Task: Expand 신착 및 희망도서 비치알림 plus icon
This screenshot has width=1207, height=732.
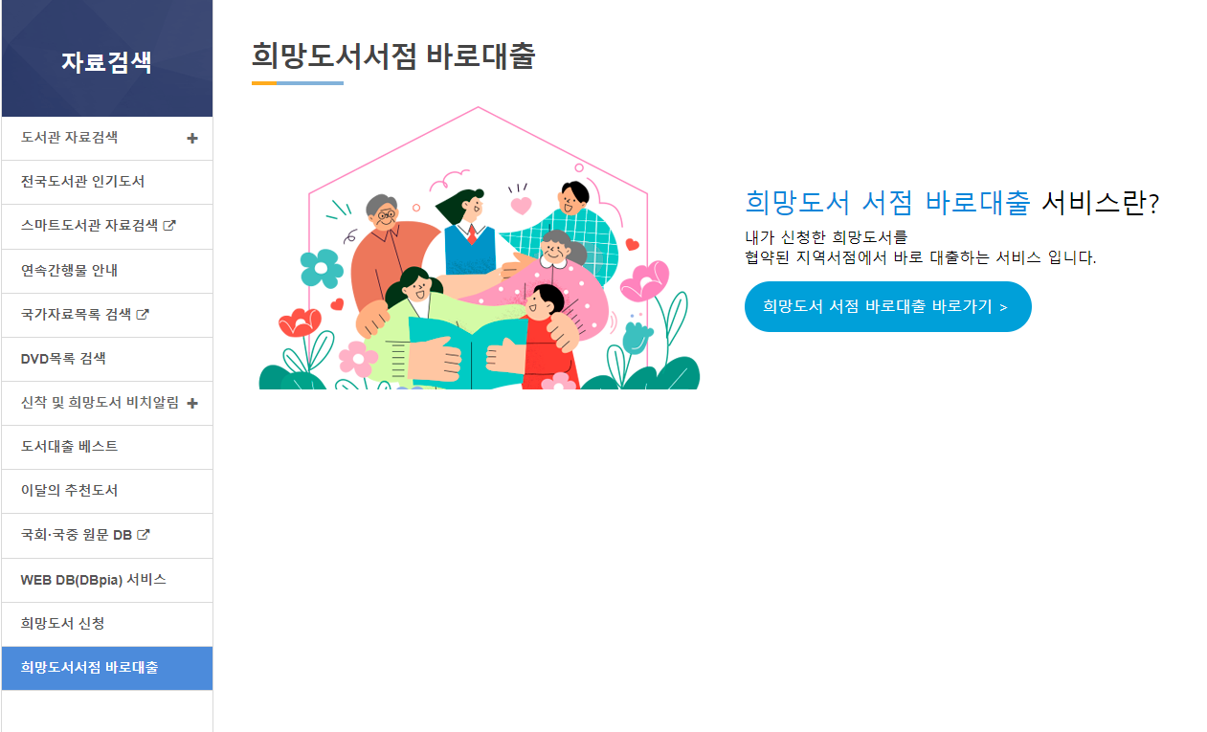Action: coord(192,404)
